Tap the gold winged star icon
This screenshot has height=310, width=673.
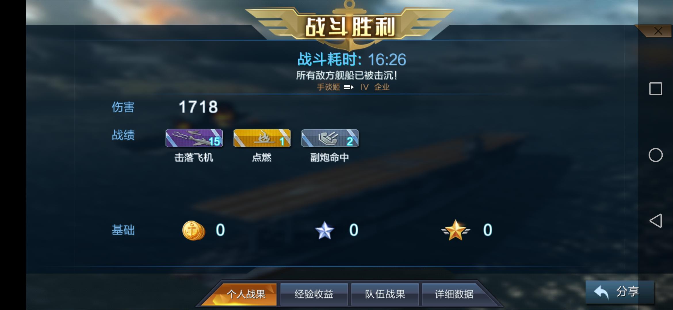click(x=456, y=230)
